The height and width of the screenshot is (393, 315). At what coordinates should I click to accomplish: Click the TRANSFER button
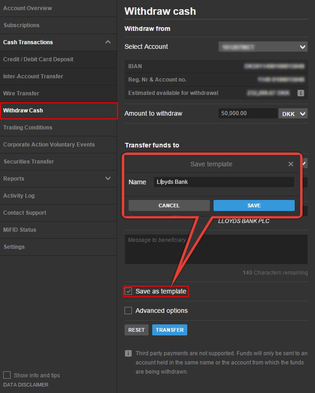[x=169, y=330]
